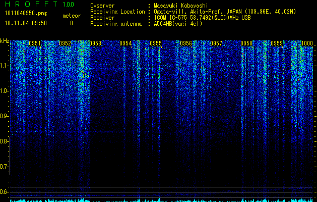The height and width of the screenshot is (202, 317).
Task: Select the filename 1011040950.png
Action: tap(26, 14)
